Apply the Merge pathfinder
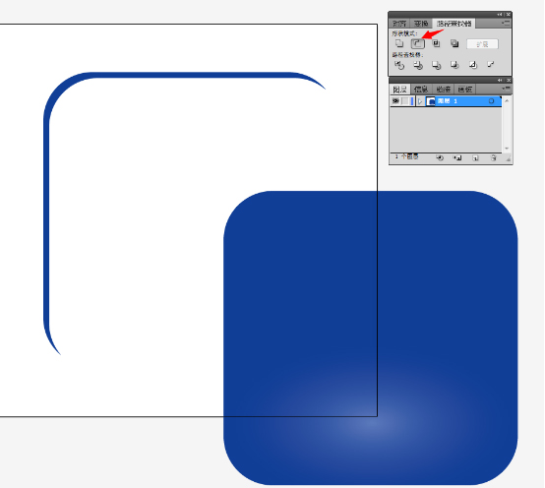This screenshot has width=545, height=488. [436, 65]
